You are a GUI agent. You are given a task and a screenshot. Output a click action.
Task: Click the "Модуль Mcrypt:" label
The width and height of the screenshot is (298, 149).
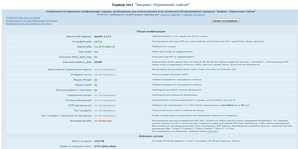(x=83, y=80)
